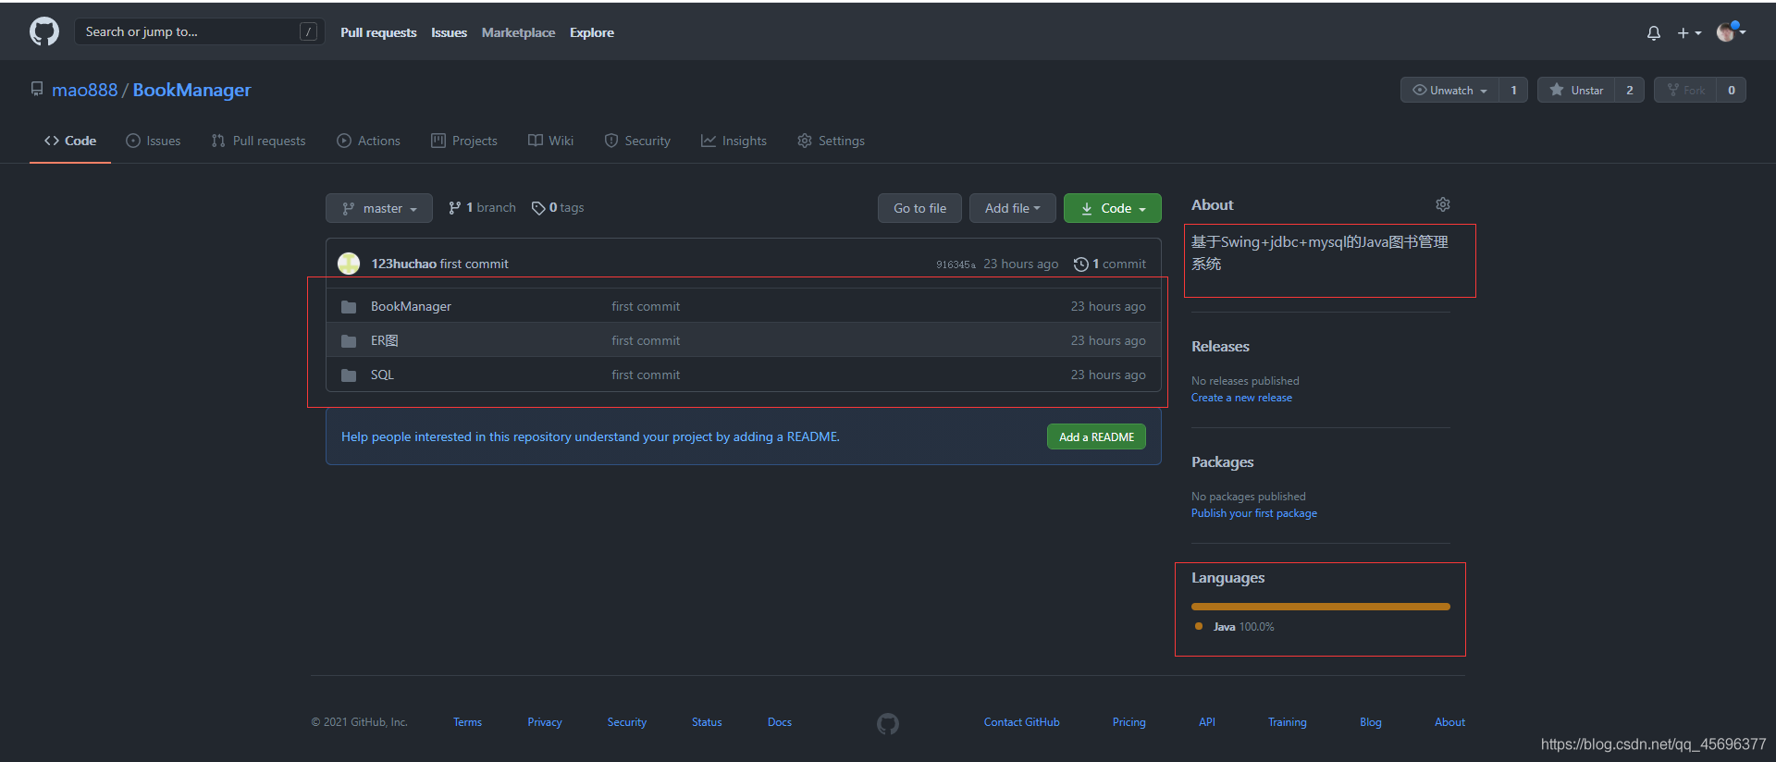Open Contact GitHub in the footer
Viewport: 1776px width, 762px height.
(x=1022, y=722)
